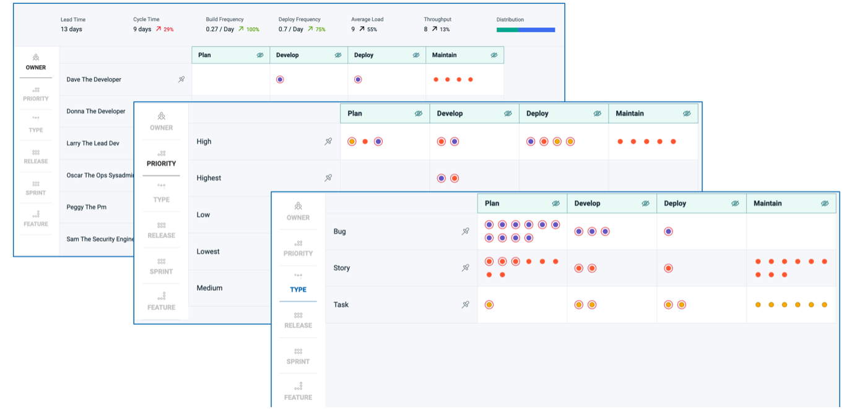The height and width of the screenshot is (409, 857).
Task: Click a work item dot in the Highest Develop cell
Action: point(442,177)
